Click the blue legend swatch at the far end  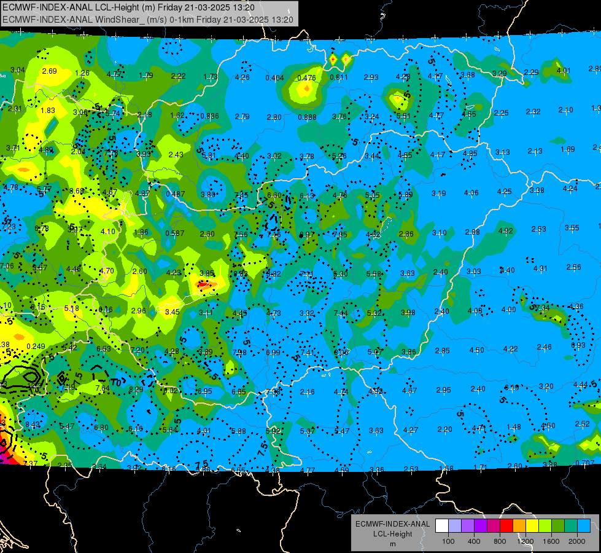click(x=584, y=526)
